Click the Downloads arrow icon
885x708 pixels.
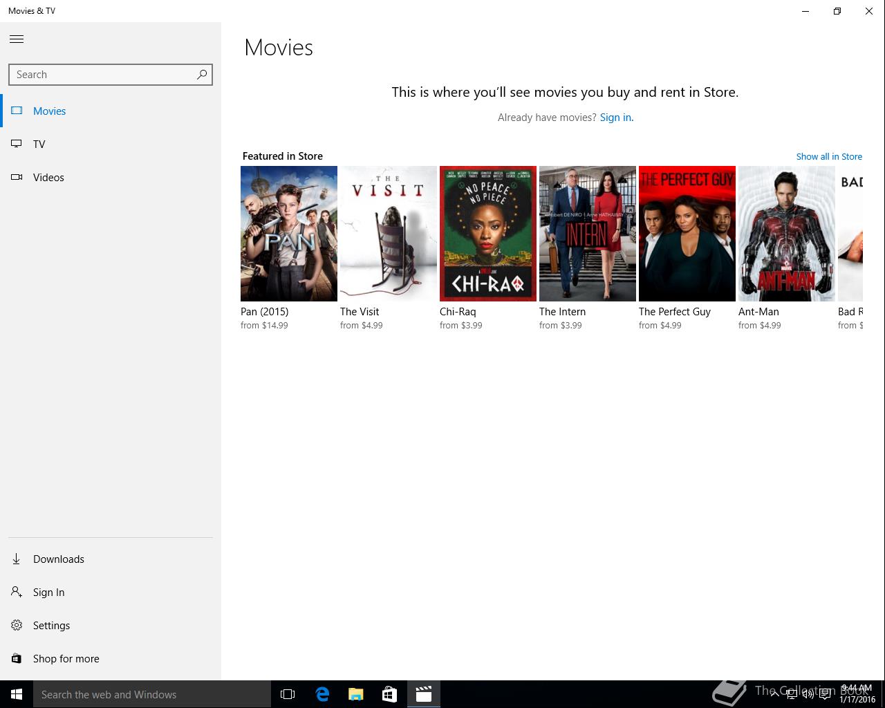[17, 559]
